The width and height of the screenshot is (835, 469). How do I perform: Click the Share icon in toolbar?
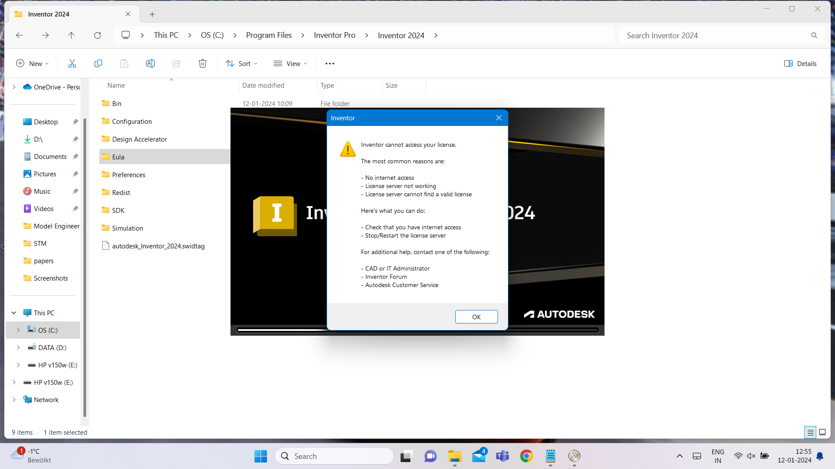177,63
